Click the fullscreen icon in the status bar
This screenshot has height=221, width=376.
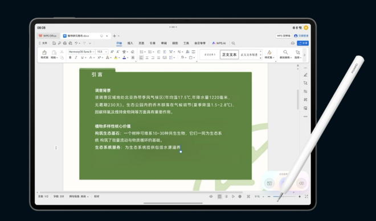tap(306, 197)
